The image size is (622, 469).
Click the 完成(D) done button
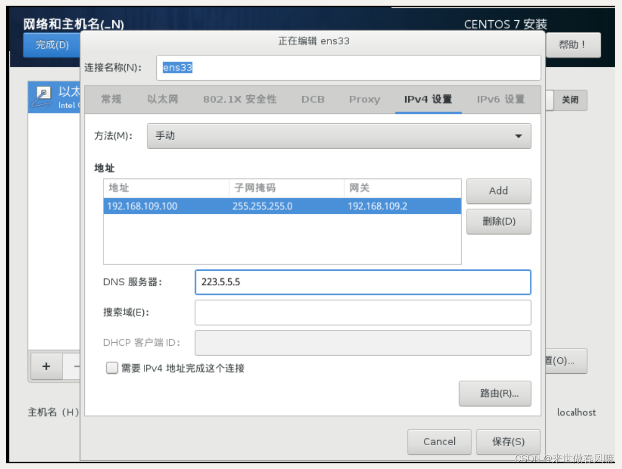pos(52,45)
